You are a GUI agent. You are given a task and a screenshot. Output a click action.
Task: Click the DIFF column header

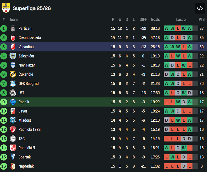point(143,19)
